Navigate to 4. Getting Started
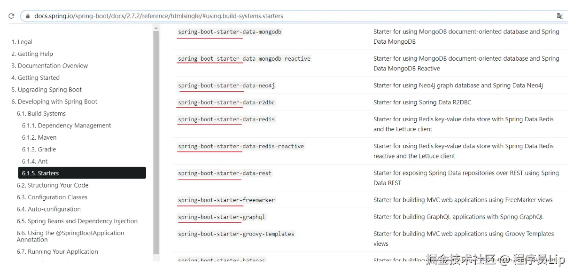This screenshot has height=275, width=574. pyautogui.click(x=35, y=78)
